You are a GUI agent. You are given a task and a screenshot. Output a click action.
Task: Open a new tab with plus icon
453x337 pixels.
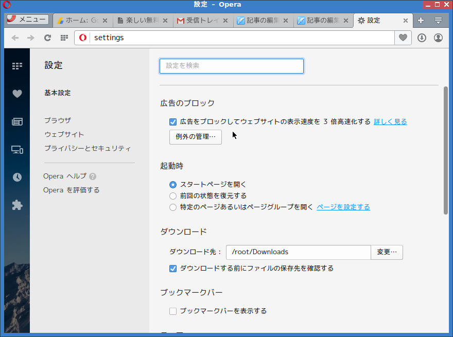[x=421, y=20]
